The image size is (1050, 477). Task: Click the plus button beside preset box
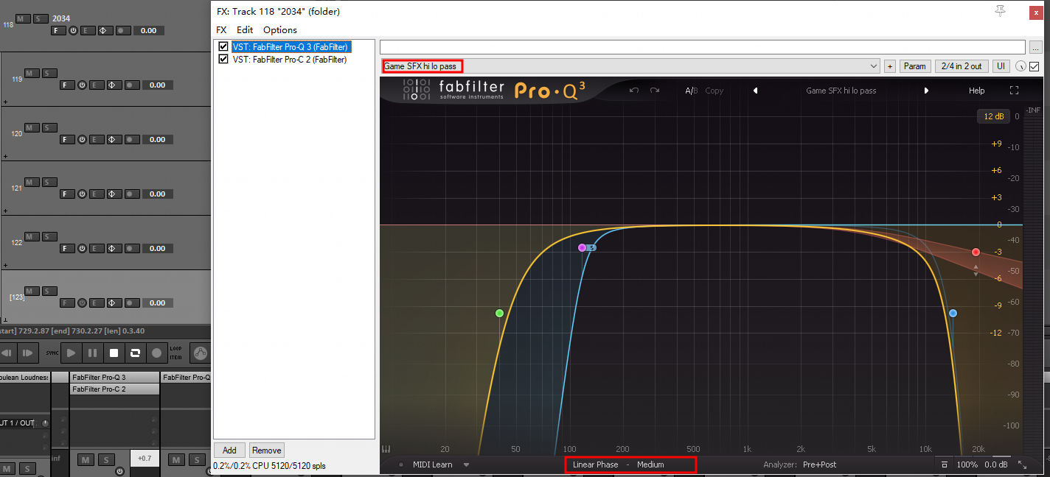click(889, 66)
